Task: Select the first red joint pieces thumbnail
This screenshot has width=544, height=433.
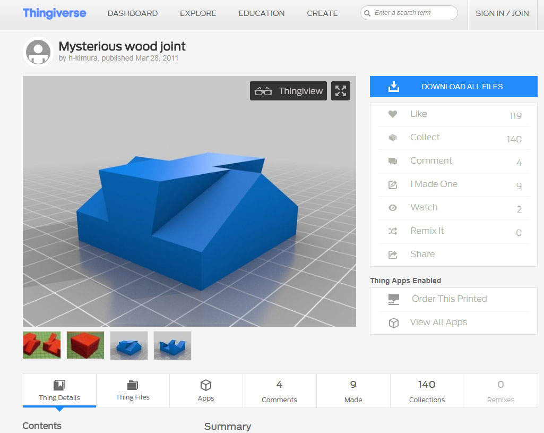Action: coord(42,345)
